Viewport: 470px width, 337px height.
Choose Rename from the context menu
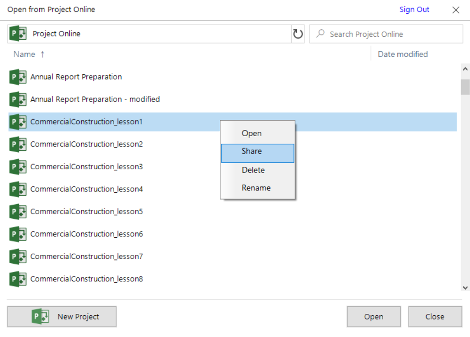258,188
